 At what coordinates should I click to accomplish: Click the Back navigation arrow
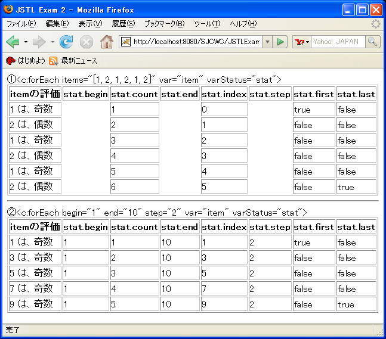(13, 42)
